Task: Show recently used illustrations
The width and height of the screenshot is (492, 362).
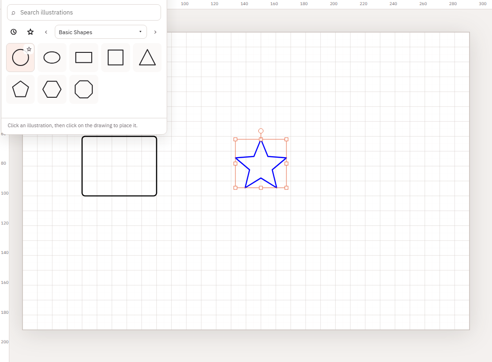Action: [14, 32]
